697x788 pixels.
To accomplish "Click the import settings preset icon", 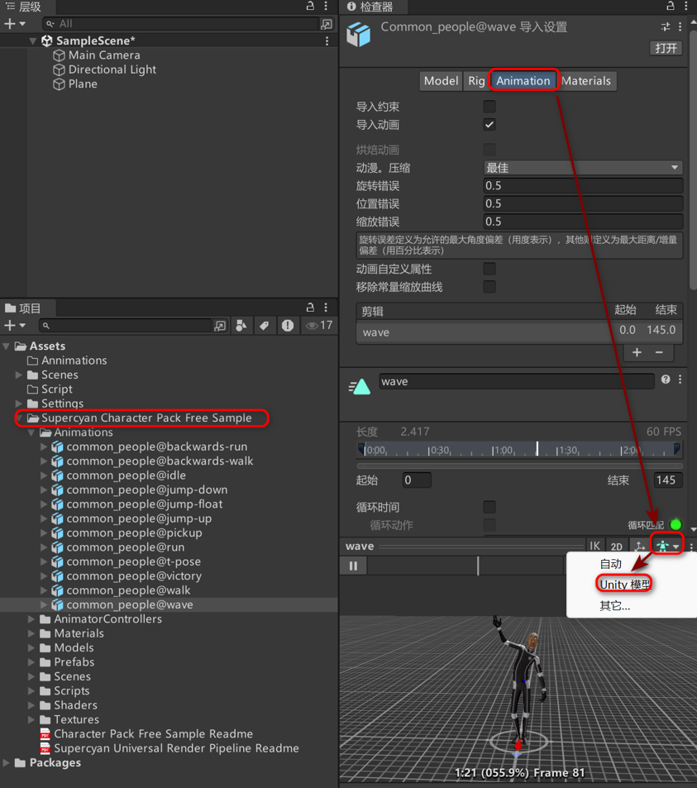I will click(x=666, y=26).
